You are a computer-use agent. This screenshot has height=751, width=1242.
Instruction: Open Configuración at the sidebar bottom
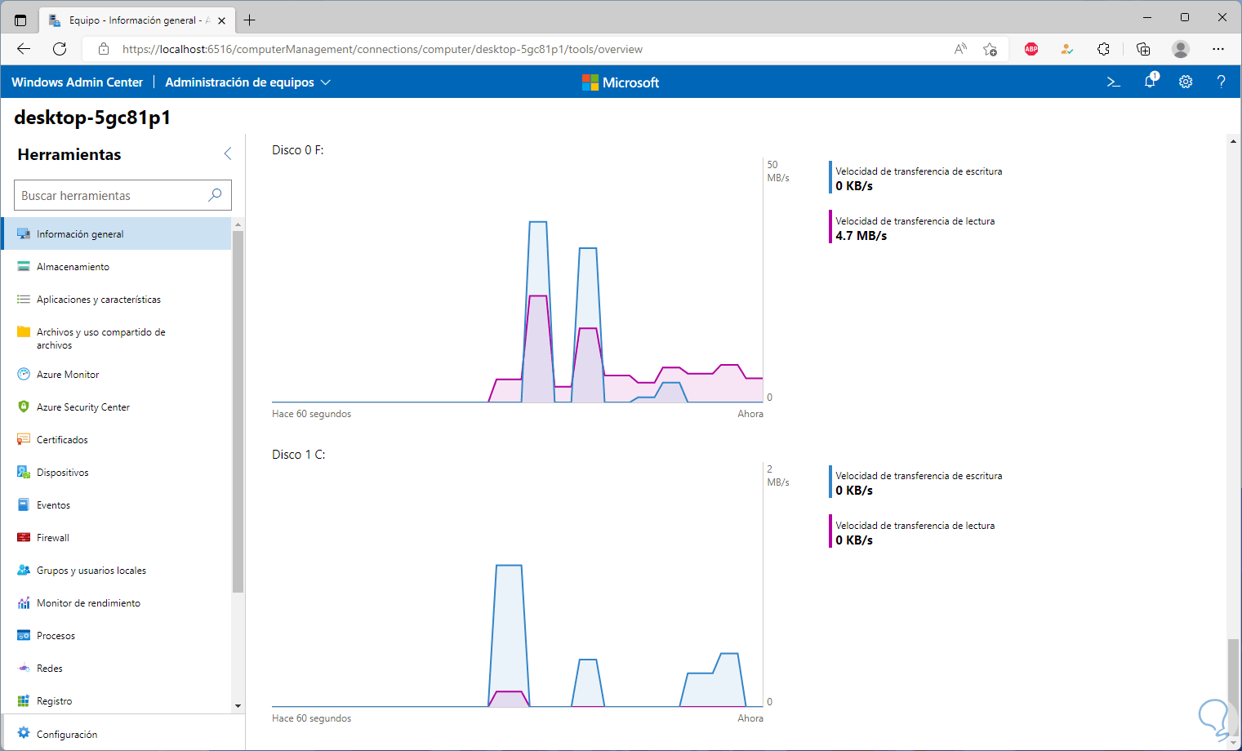[x=67, y=735]
